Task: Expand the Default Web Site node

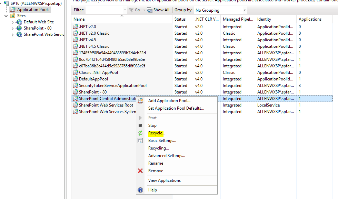Action: [12, 22]
